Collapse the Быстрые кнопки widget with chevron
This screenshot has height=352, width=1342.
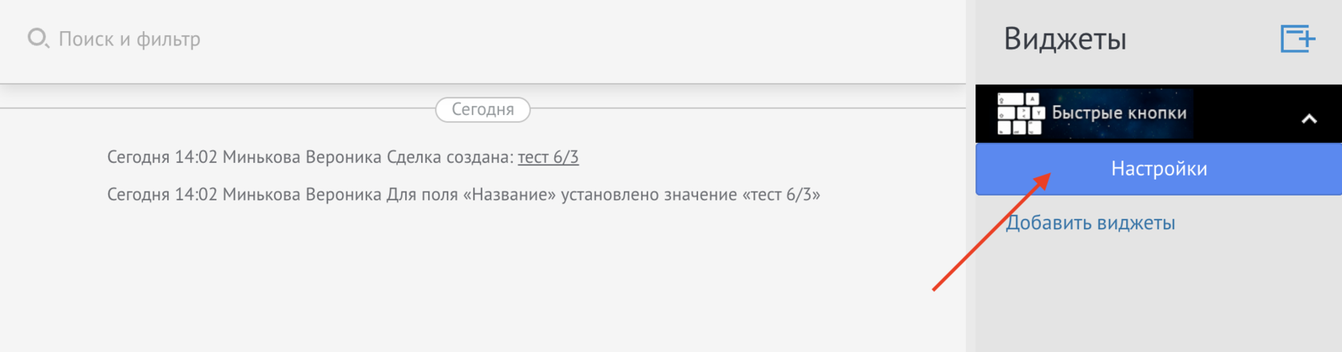(1308, 119)
